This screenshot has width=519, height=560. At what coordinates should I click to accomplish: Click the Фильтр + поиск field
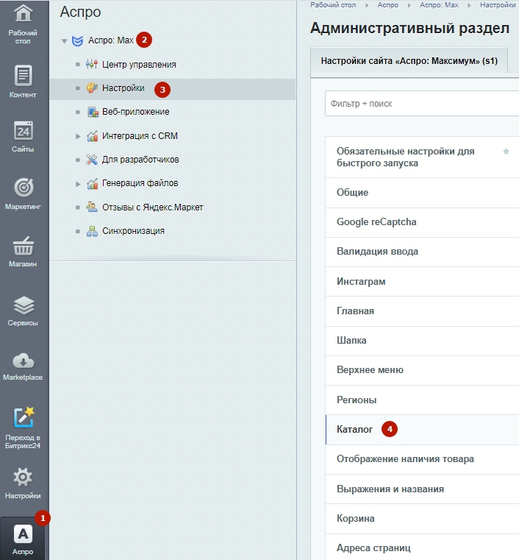point(422,104)
